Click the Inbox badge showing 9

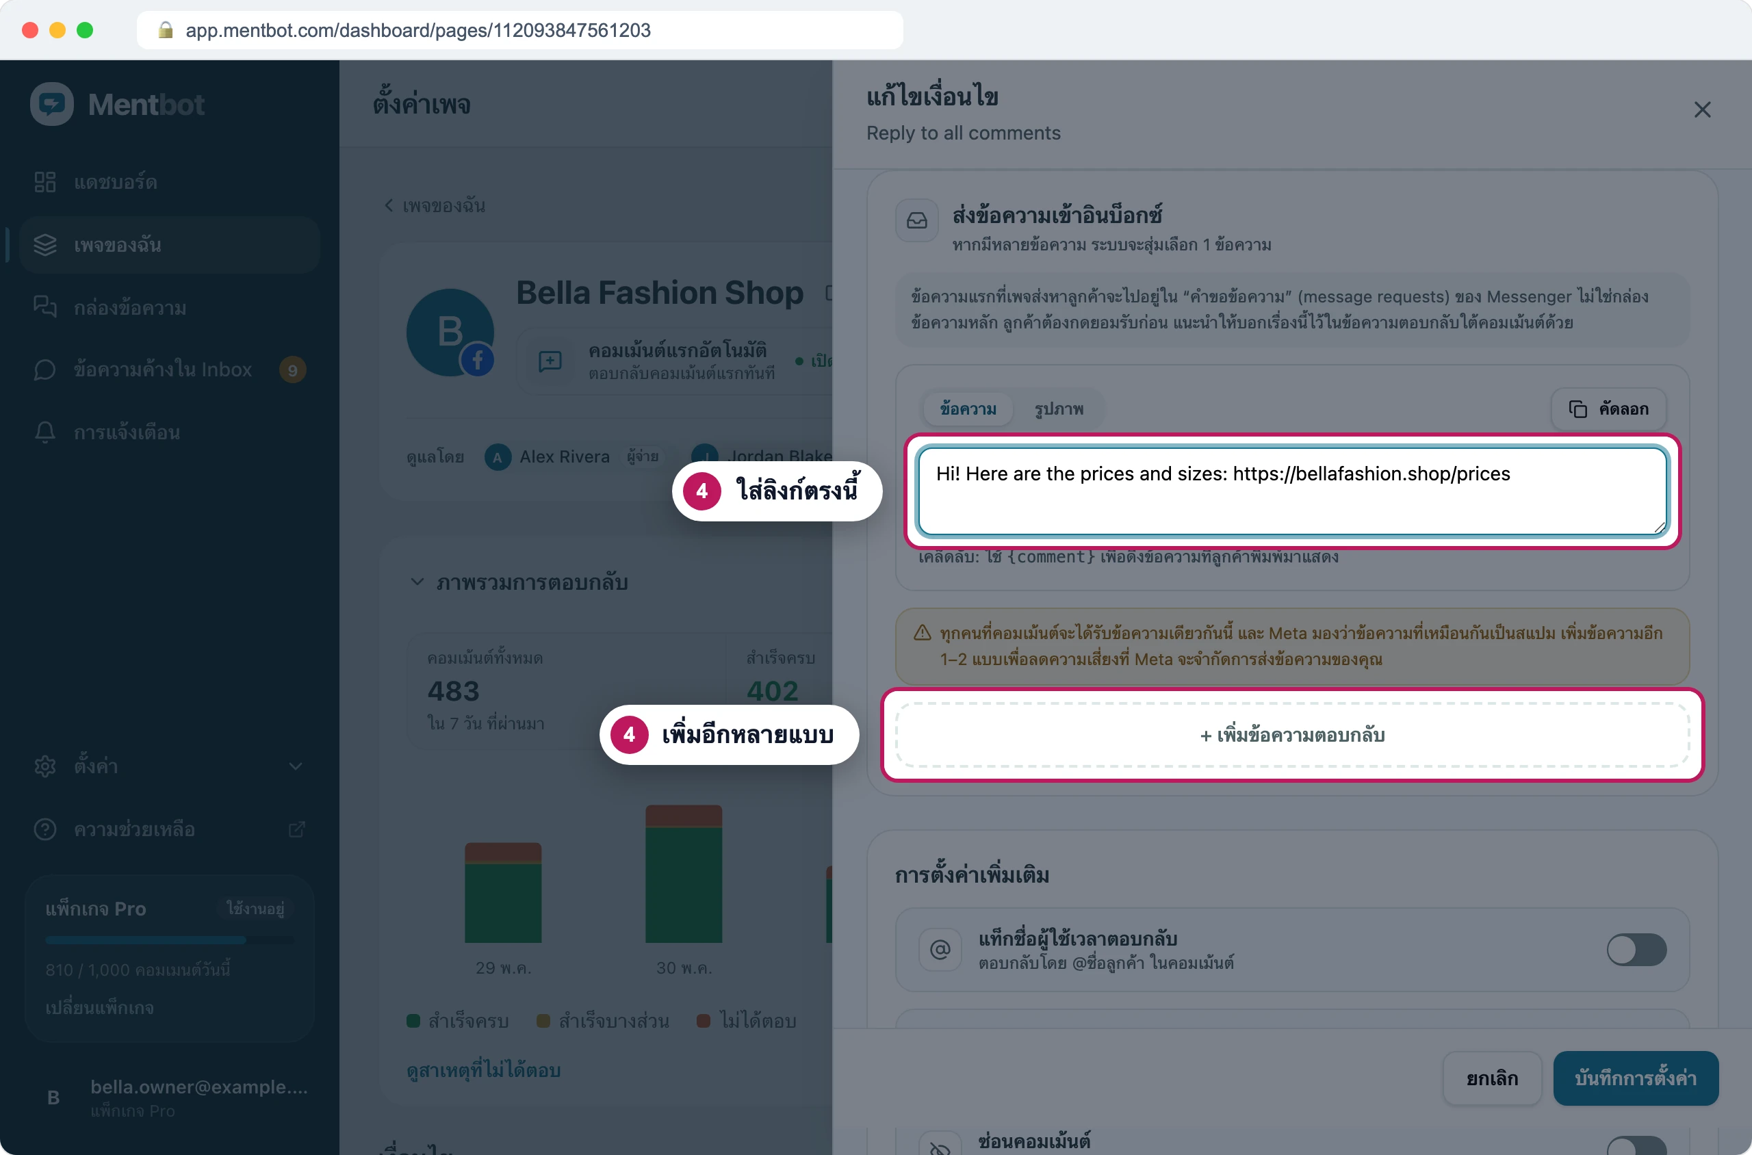click(292, 369)
